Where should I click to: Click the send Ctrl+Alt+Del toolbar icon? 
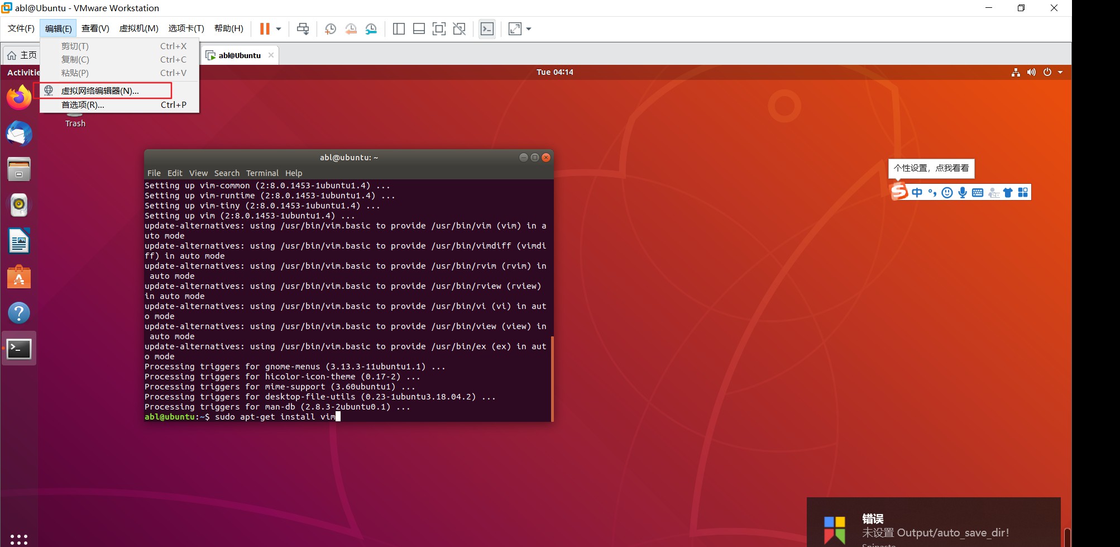point(303,29)
